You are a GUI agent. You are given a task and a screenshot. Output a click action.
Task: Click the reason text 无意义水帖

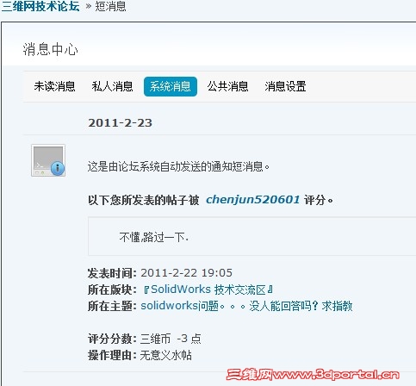coord(165,355)
